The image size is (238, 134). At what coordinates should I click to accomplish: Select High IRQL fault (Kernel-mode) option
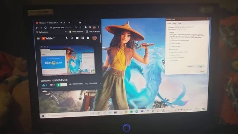[x=179, y=41]
